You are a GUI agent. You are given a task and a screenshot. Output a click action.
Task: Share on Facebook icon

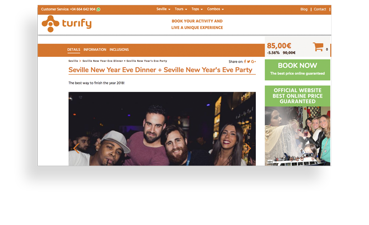click(x=245, y=61)
